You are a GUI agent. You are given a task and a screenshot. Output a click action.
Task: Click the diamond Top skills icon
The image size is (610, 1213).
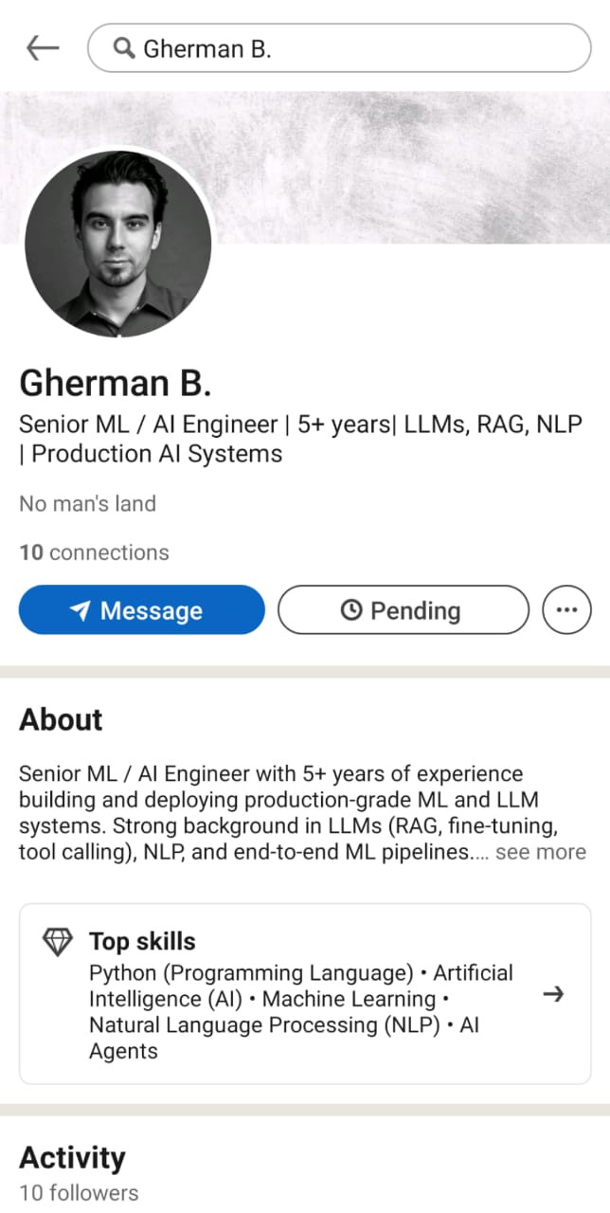click(x=58, y=941)
